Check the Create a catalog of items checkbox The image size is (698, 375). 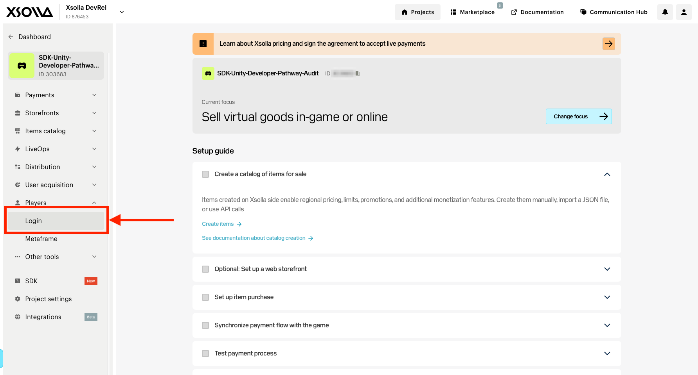205,174
